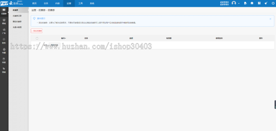
Task: Select the 运营 top menu
Action: 69,3
